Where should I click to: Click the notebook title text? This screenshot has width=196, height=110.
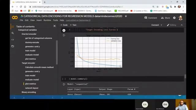[73, 16]
